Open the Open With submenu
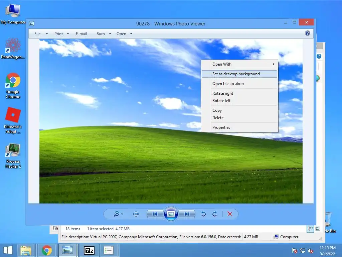This screenshot has width=342, height=257. coord(239,64)
